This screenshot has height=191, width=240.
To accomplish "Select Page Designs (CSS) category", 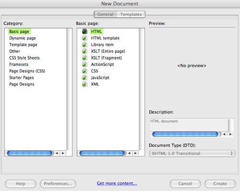I will pos(27,71).
